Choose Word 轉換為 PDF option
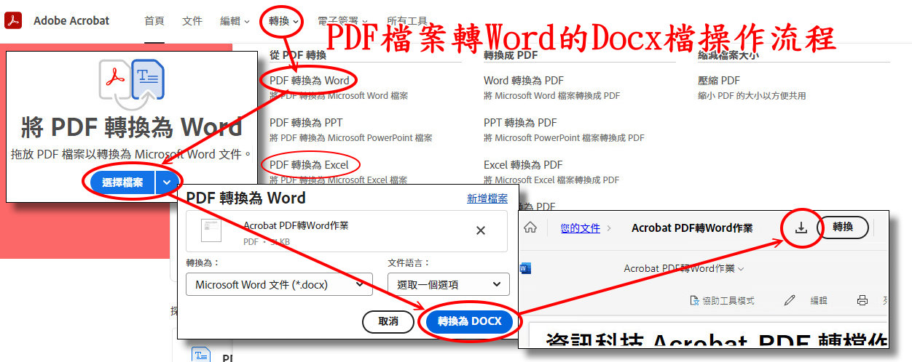 point(524,81)
